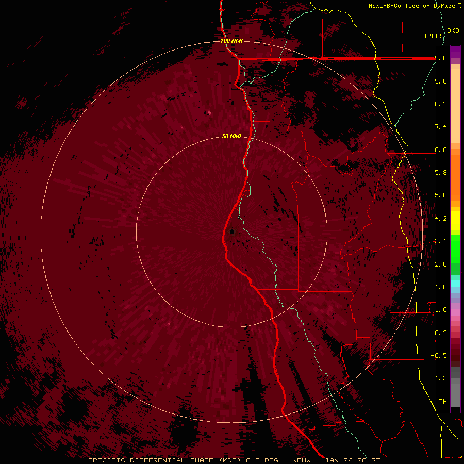The width and height of the screenshot is (464, 464).
Task: Click the 50 NMI range ring label
Action: coord(231,136)
